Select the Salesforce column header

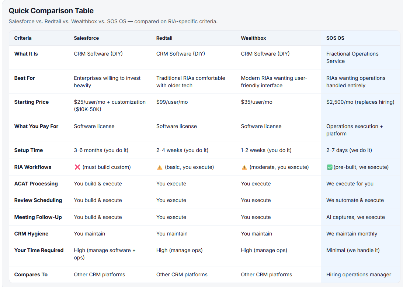pos(86,38)
